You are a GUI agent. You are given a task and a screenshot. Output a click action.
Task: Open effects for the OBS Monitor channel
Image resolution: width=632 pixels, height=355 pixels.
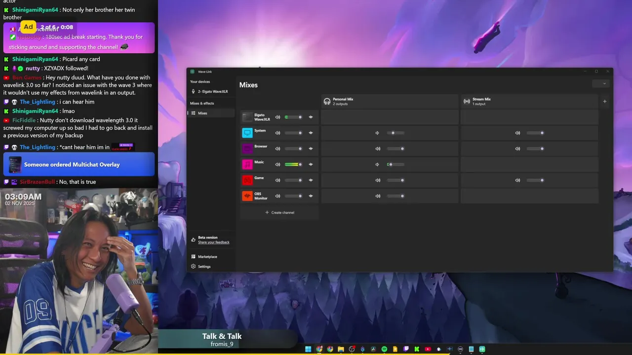[x=311, y=196]
